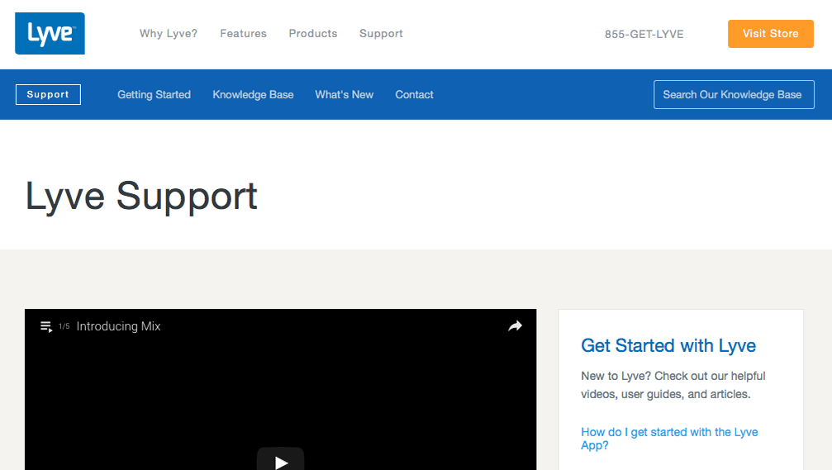Open How do I get started link

pyautogui.click(x=669, y=439)
